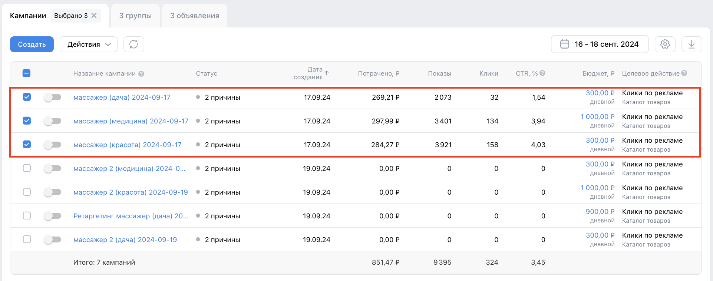The height and width of the screenshot is (281, 713).
Task: Open campaign Ретаргетинг массажер (дача) 20...
Action: 131,216
